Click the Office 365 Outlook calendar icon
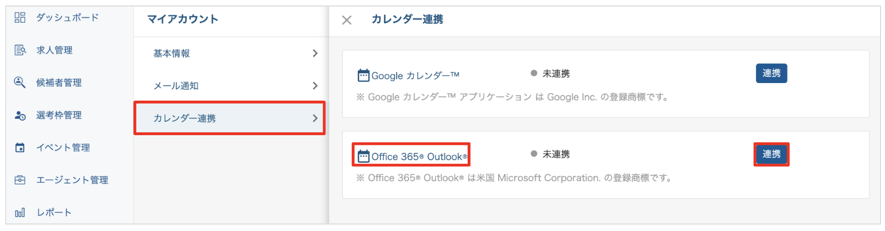The height and width of the screenshot is (231, 885). coord(363,157)
